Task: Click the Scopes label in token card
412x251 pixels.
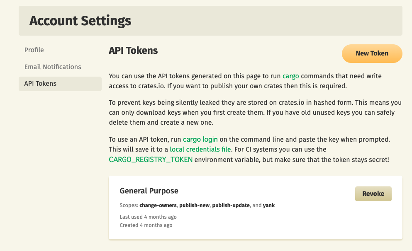Action: 129,205
